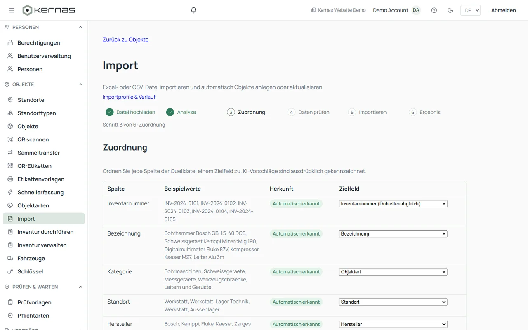Open the DE language dropdown
Image resolution: width=528 pixels, height=330 pixels.
point(470,10)
